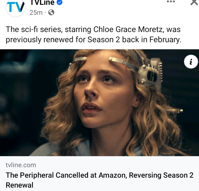The height and width of the screenshot is (191, 199).
Task: Open the 25m post timestamp
Action: pyautogui.click(x=36, y=12)
